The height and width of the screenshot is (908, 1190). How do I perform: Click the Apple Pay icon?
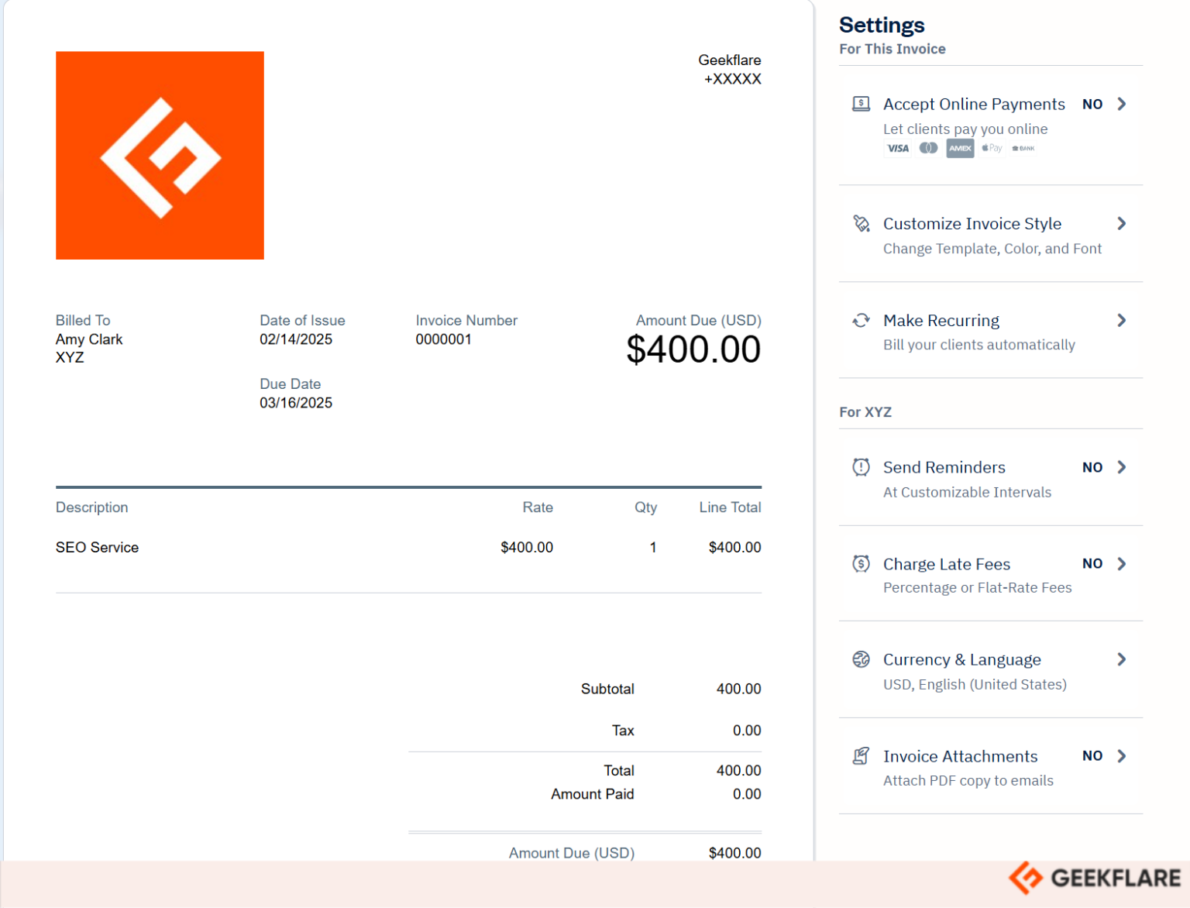pos(992,148)
